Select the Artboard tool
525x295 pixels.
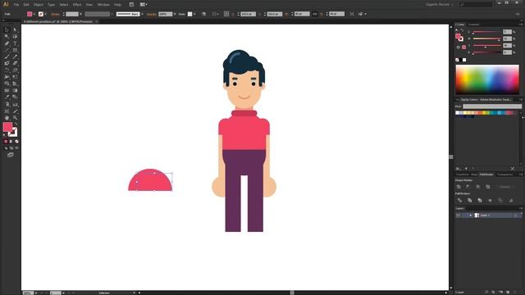(7, 111)
